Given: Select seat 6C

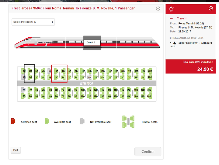Looking at the screenshot, I should click(x=57, y=77).
